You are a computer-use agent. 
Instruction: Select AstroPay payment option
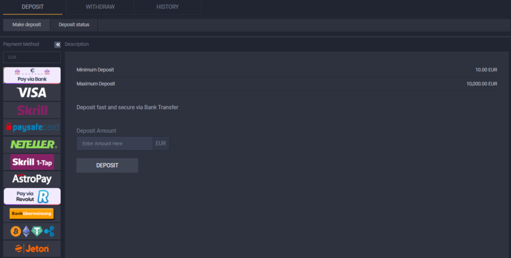click(32, 179)
